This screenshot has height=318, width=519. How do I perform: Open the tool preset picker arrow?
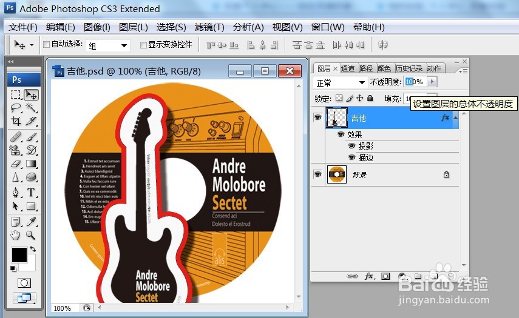point(32,45)
